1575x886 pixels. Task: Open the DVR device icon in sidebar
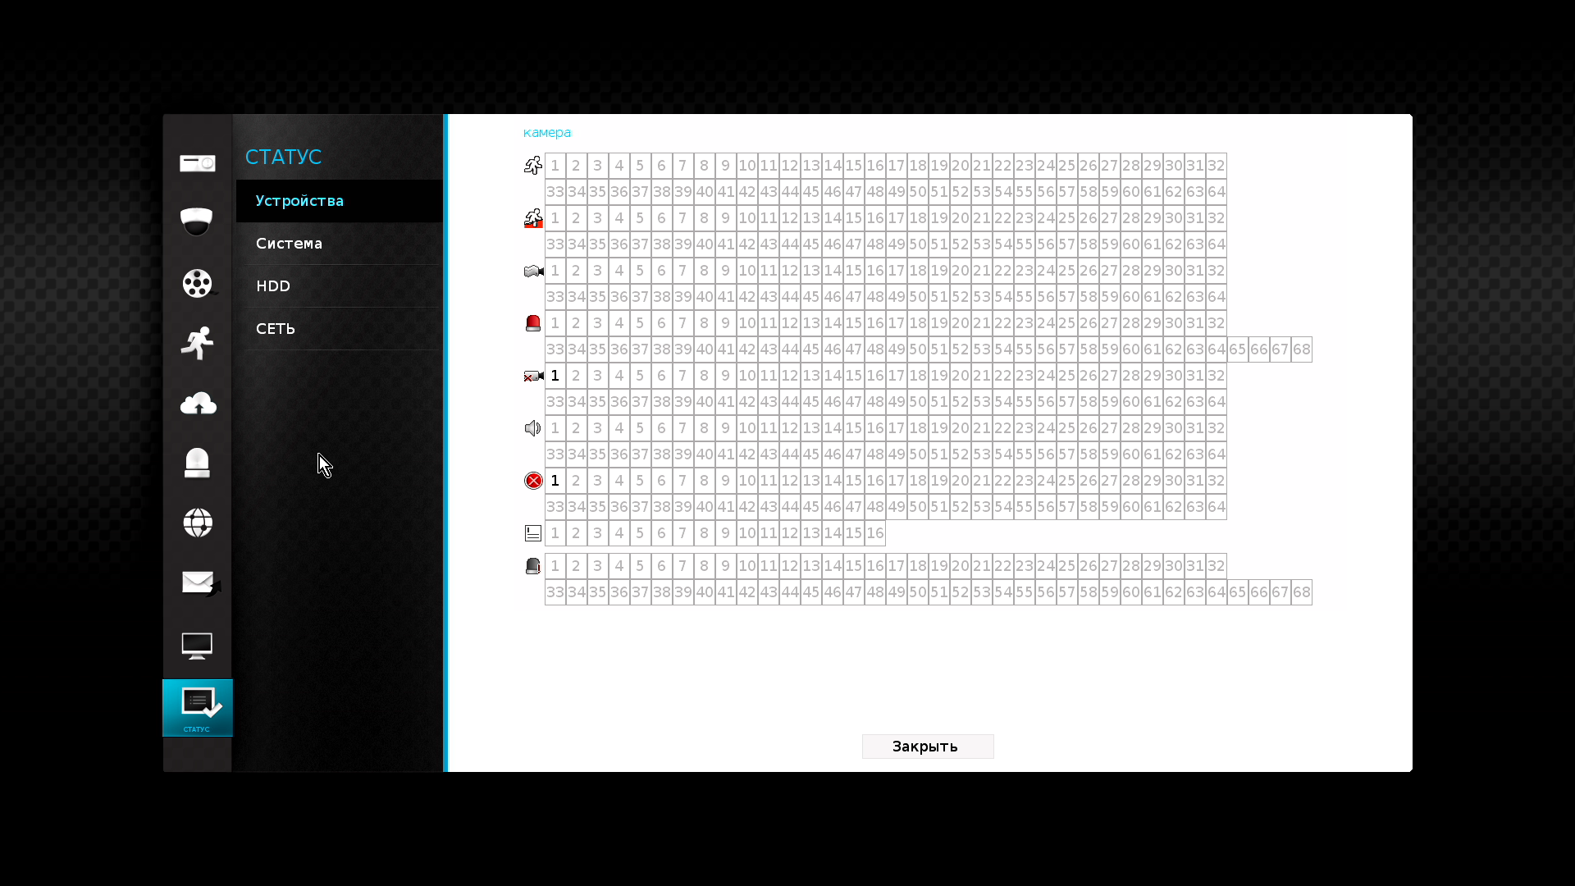[197, 163]
